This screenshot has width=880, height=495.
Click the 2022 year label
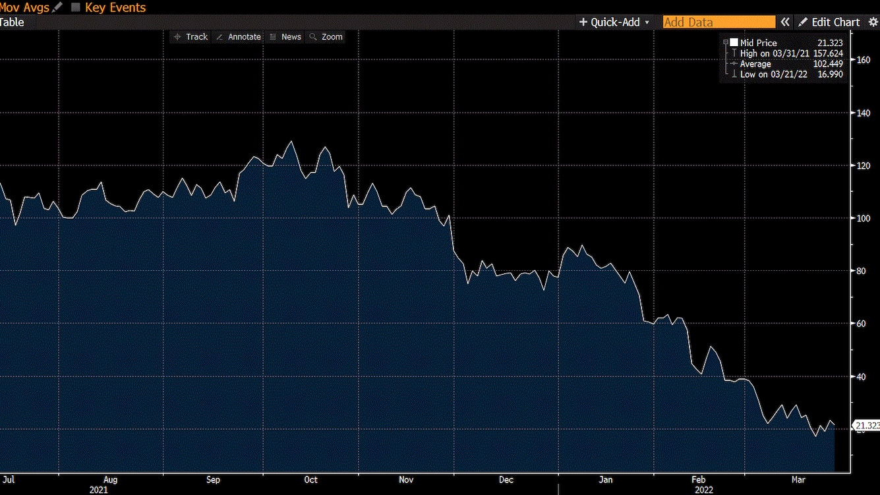pos(704,490)
